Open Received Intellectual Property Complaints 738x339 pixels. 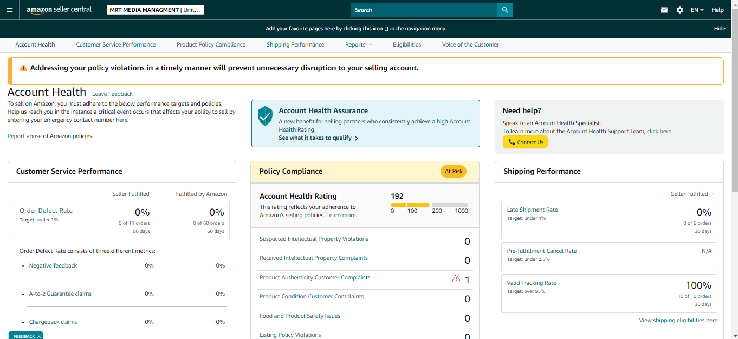[314, 258]
